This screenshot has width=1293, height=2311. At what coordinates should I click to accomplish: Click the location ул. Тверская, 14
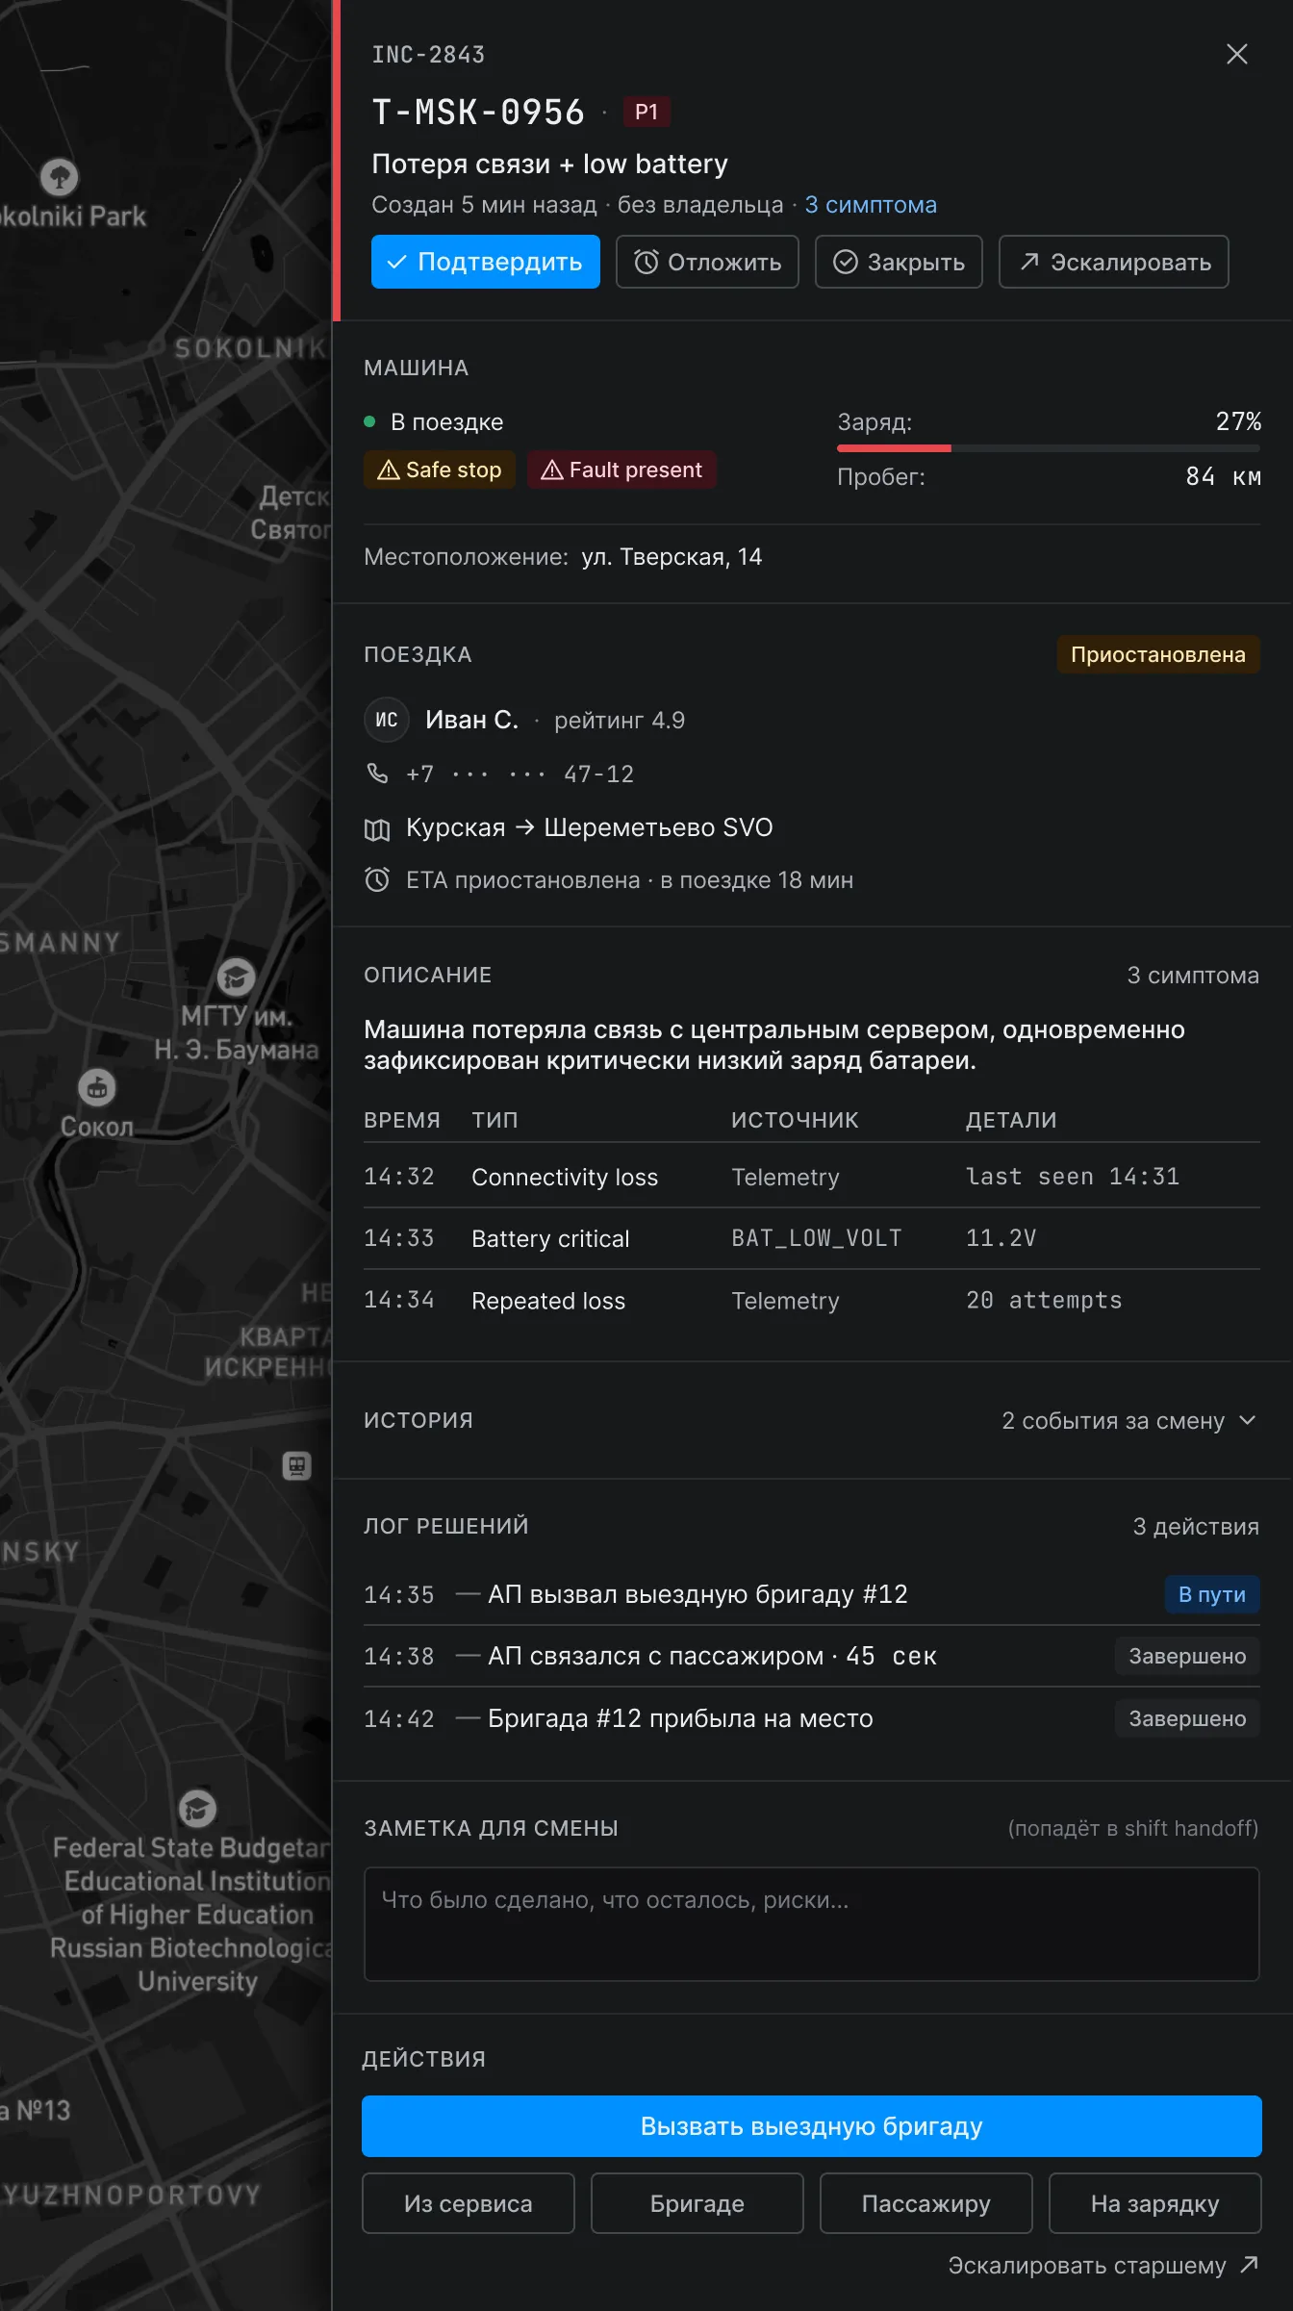point(672,557)
